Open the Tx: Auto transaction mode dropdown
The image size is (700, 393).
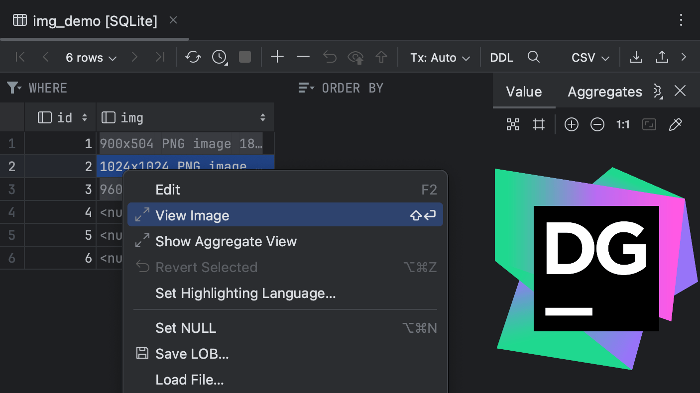[x=440, y=57]
